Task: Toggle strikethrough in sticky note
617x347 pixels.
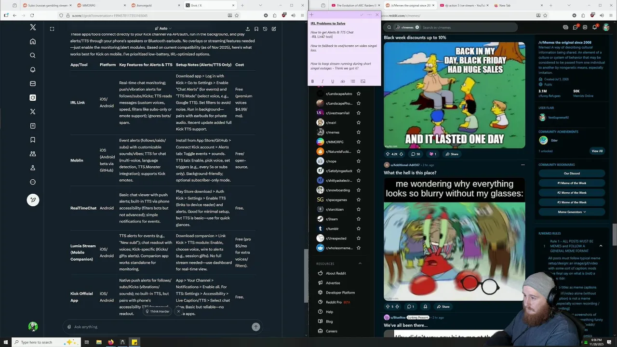Action: click(343, 81)
